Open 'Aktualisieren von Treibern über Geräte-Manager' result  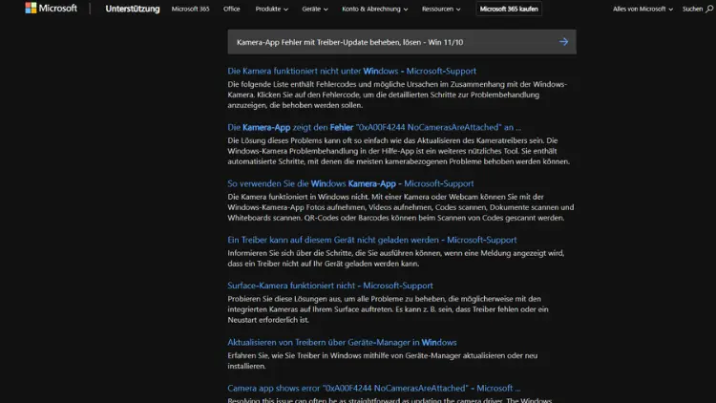342,342
